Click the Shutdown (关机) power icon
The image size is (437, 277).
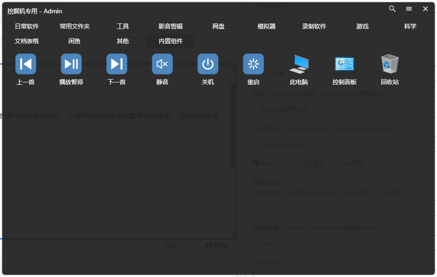pyautogui.click(x=208, y=64)
